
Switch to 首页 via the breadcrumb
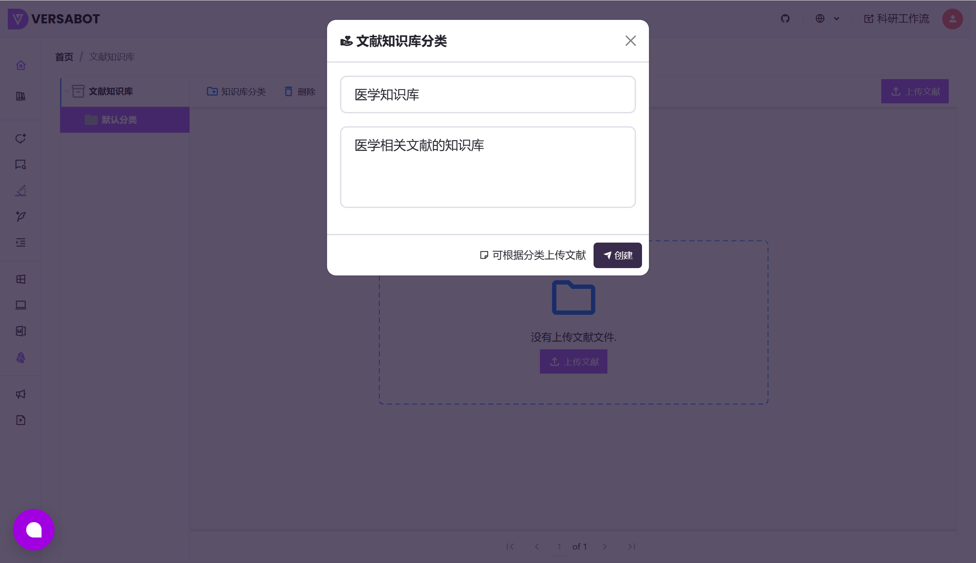click(64, 57)
